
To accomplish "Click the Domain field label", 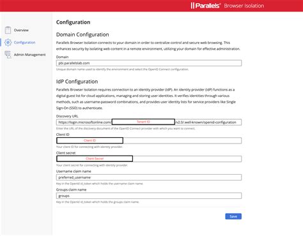I will (62, 57).
